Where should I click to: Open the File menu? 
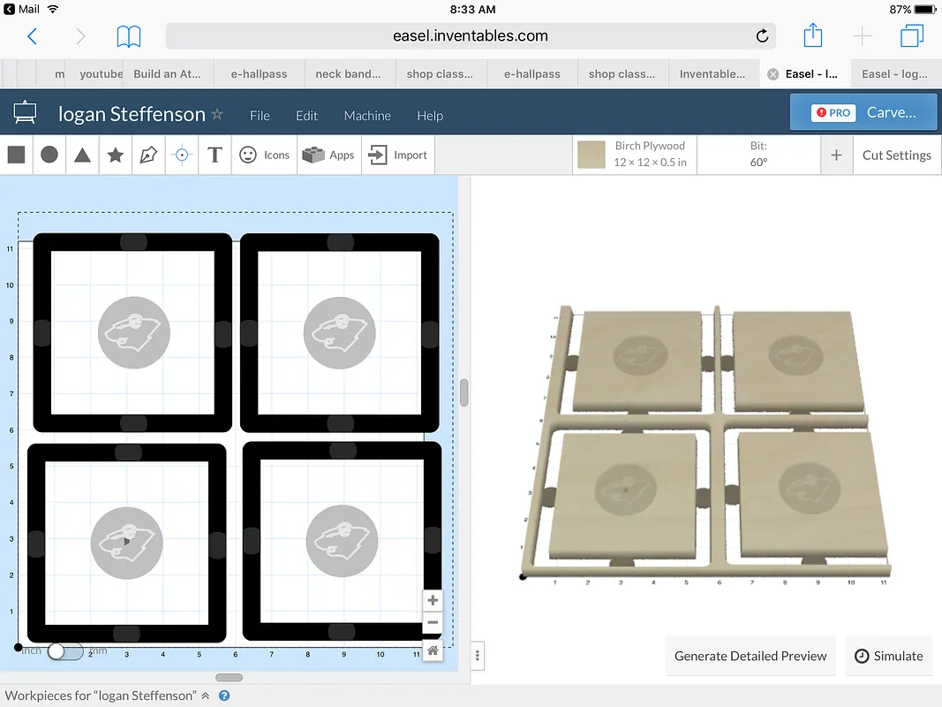260,116
